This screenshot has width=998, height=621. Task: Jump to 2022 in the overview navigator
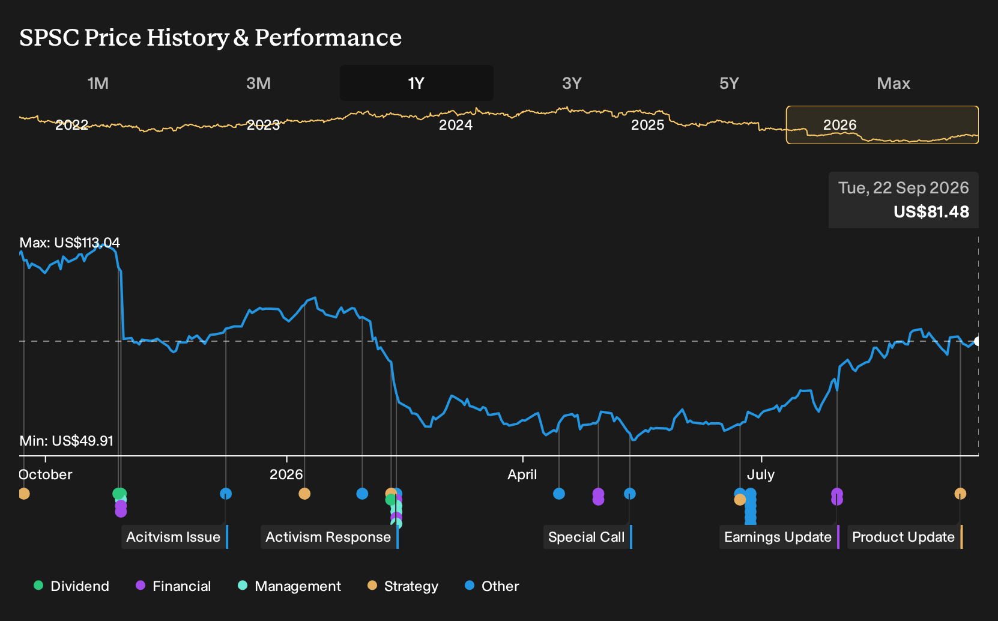[x=72, y=125]
